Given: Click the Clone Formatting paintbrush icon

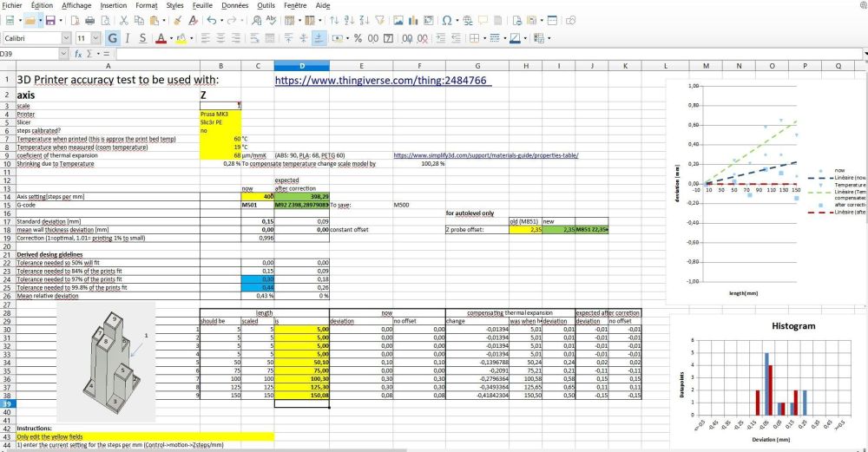Looking at the screenshot, I should pyautogui.click(x=178, y=21).
